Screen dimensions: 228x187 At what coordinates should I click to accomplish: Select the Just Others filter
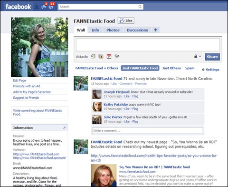(171, 68)
